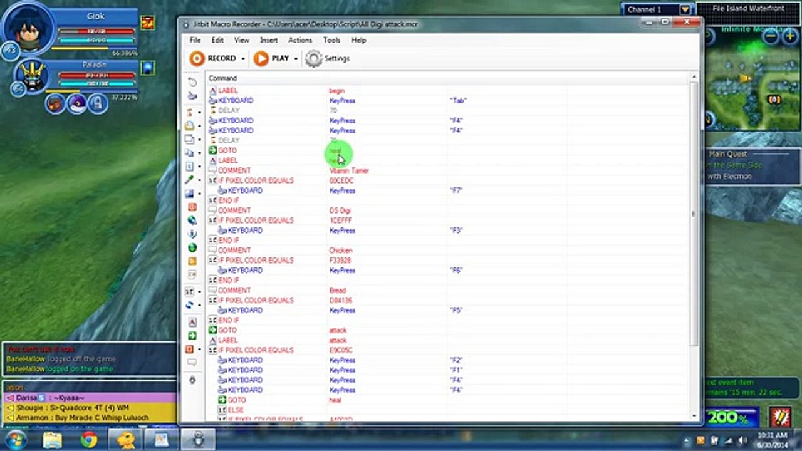Image resolution: width=802 pixels, height=451 pixels.
Task: Open RECORD button dropdown arrow
Action: click(x=243, y=59)
